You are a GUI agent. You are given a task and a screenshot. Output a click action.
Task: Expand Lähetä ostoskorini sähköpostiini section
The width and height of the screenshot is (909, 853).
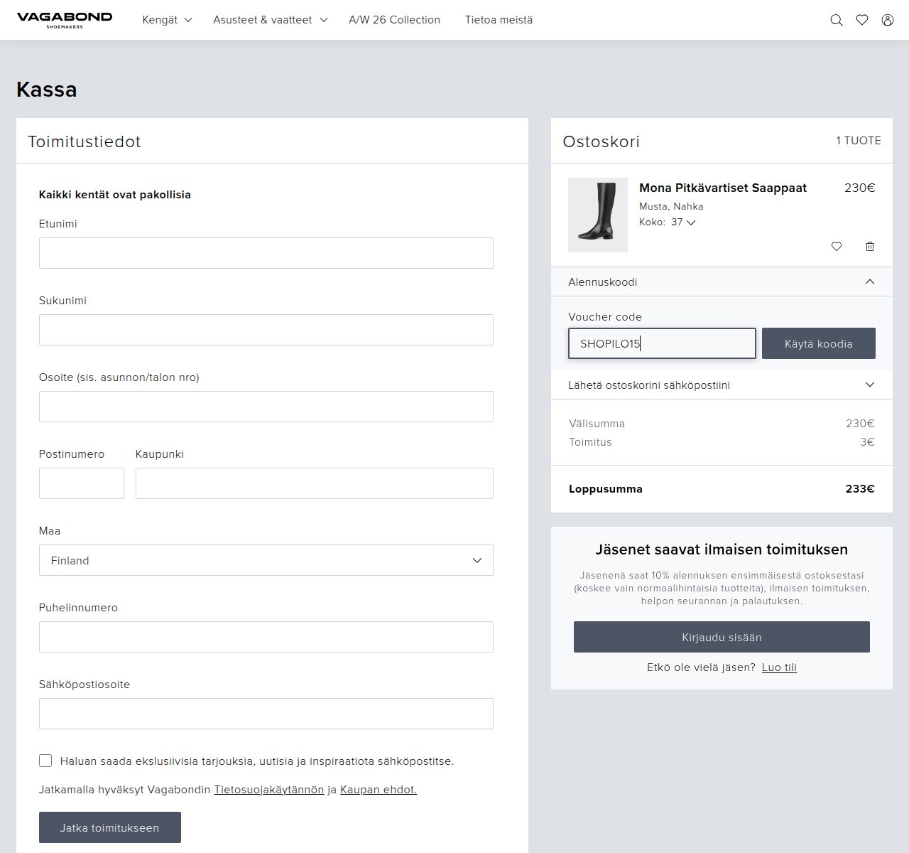pos(722,385)
